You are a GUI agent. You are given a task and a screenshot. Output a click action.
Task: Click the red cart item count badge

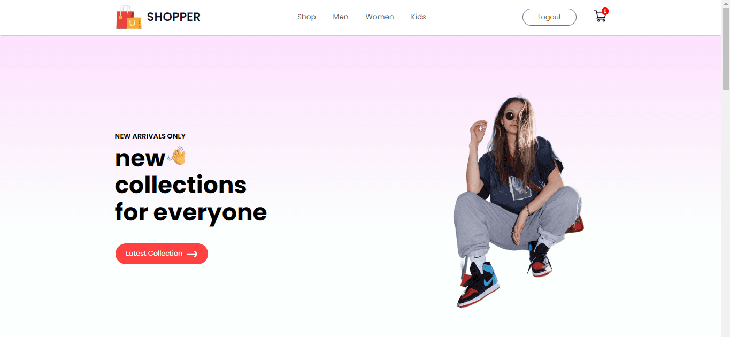tap(605, 11)
